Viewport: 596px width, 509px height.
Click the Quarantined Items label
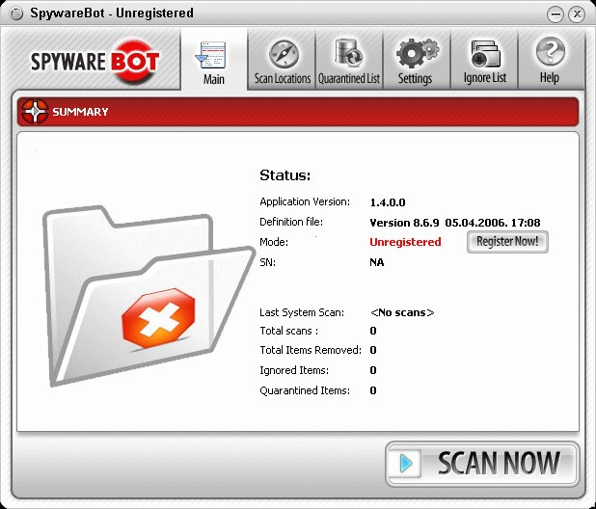click(305, 390)
